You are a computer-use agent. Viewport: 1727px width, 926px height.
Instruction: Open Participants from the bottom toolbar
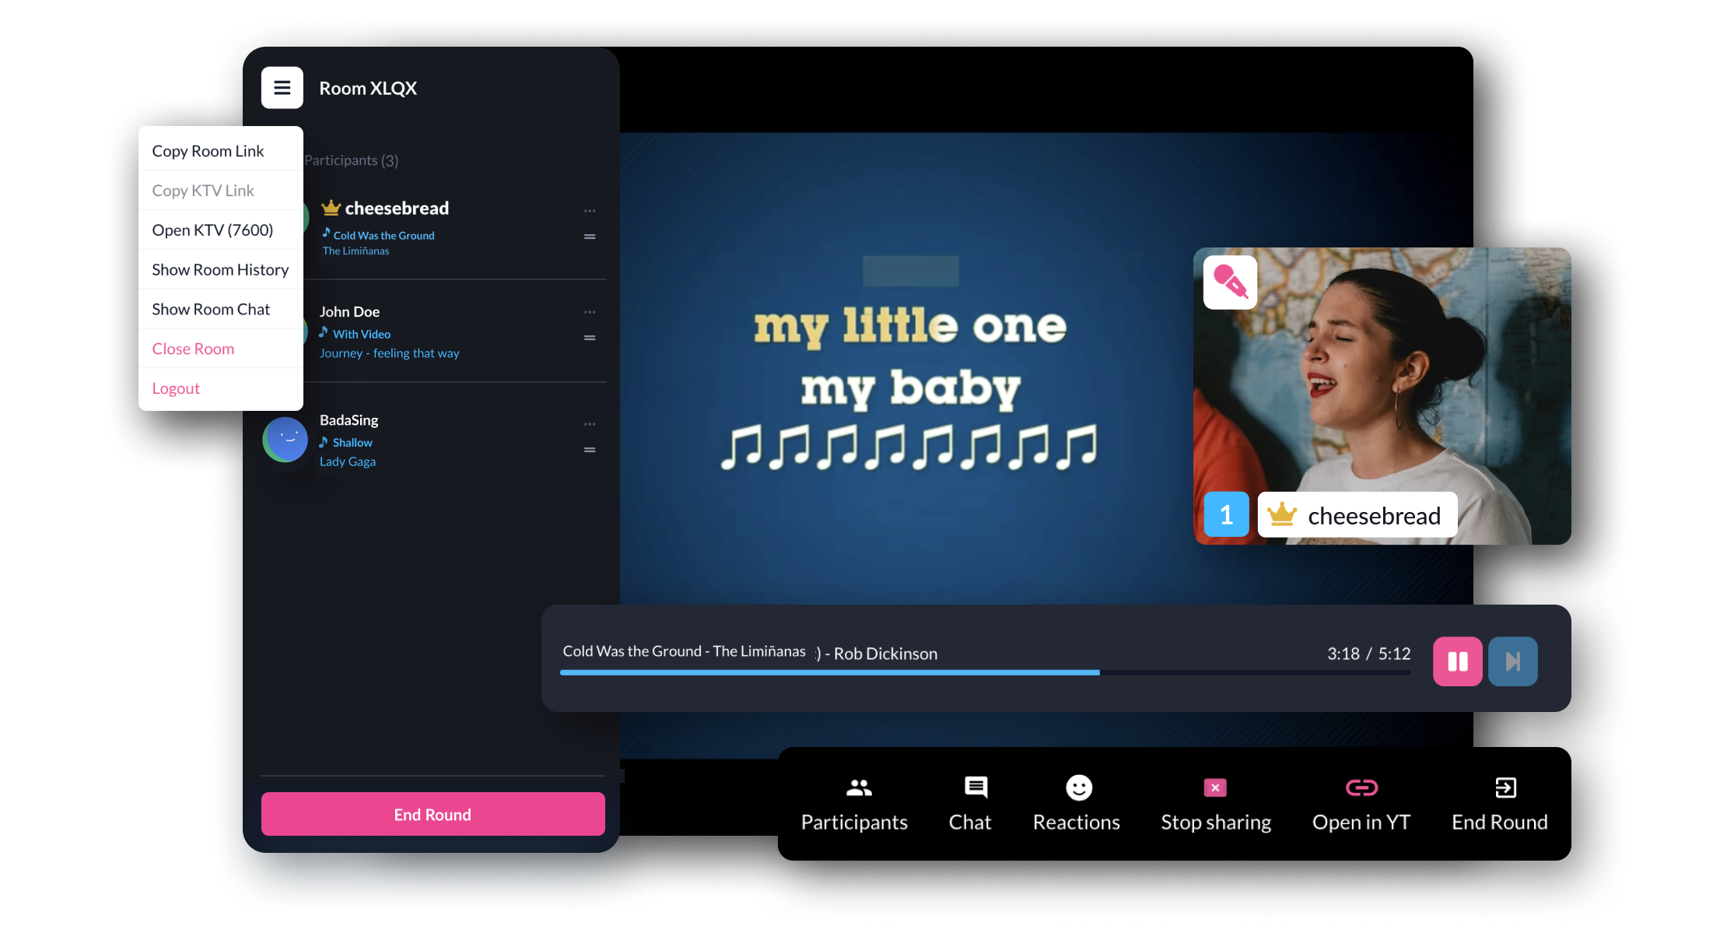click(x=854, y=805)
